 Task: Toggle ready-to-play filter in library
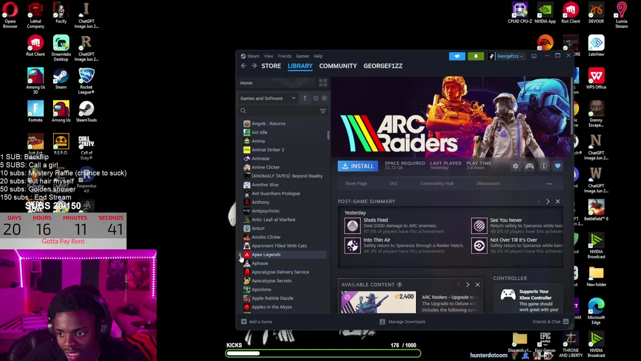tap(324, 98)
